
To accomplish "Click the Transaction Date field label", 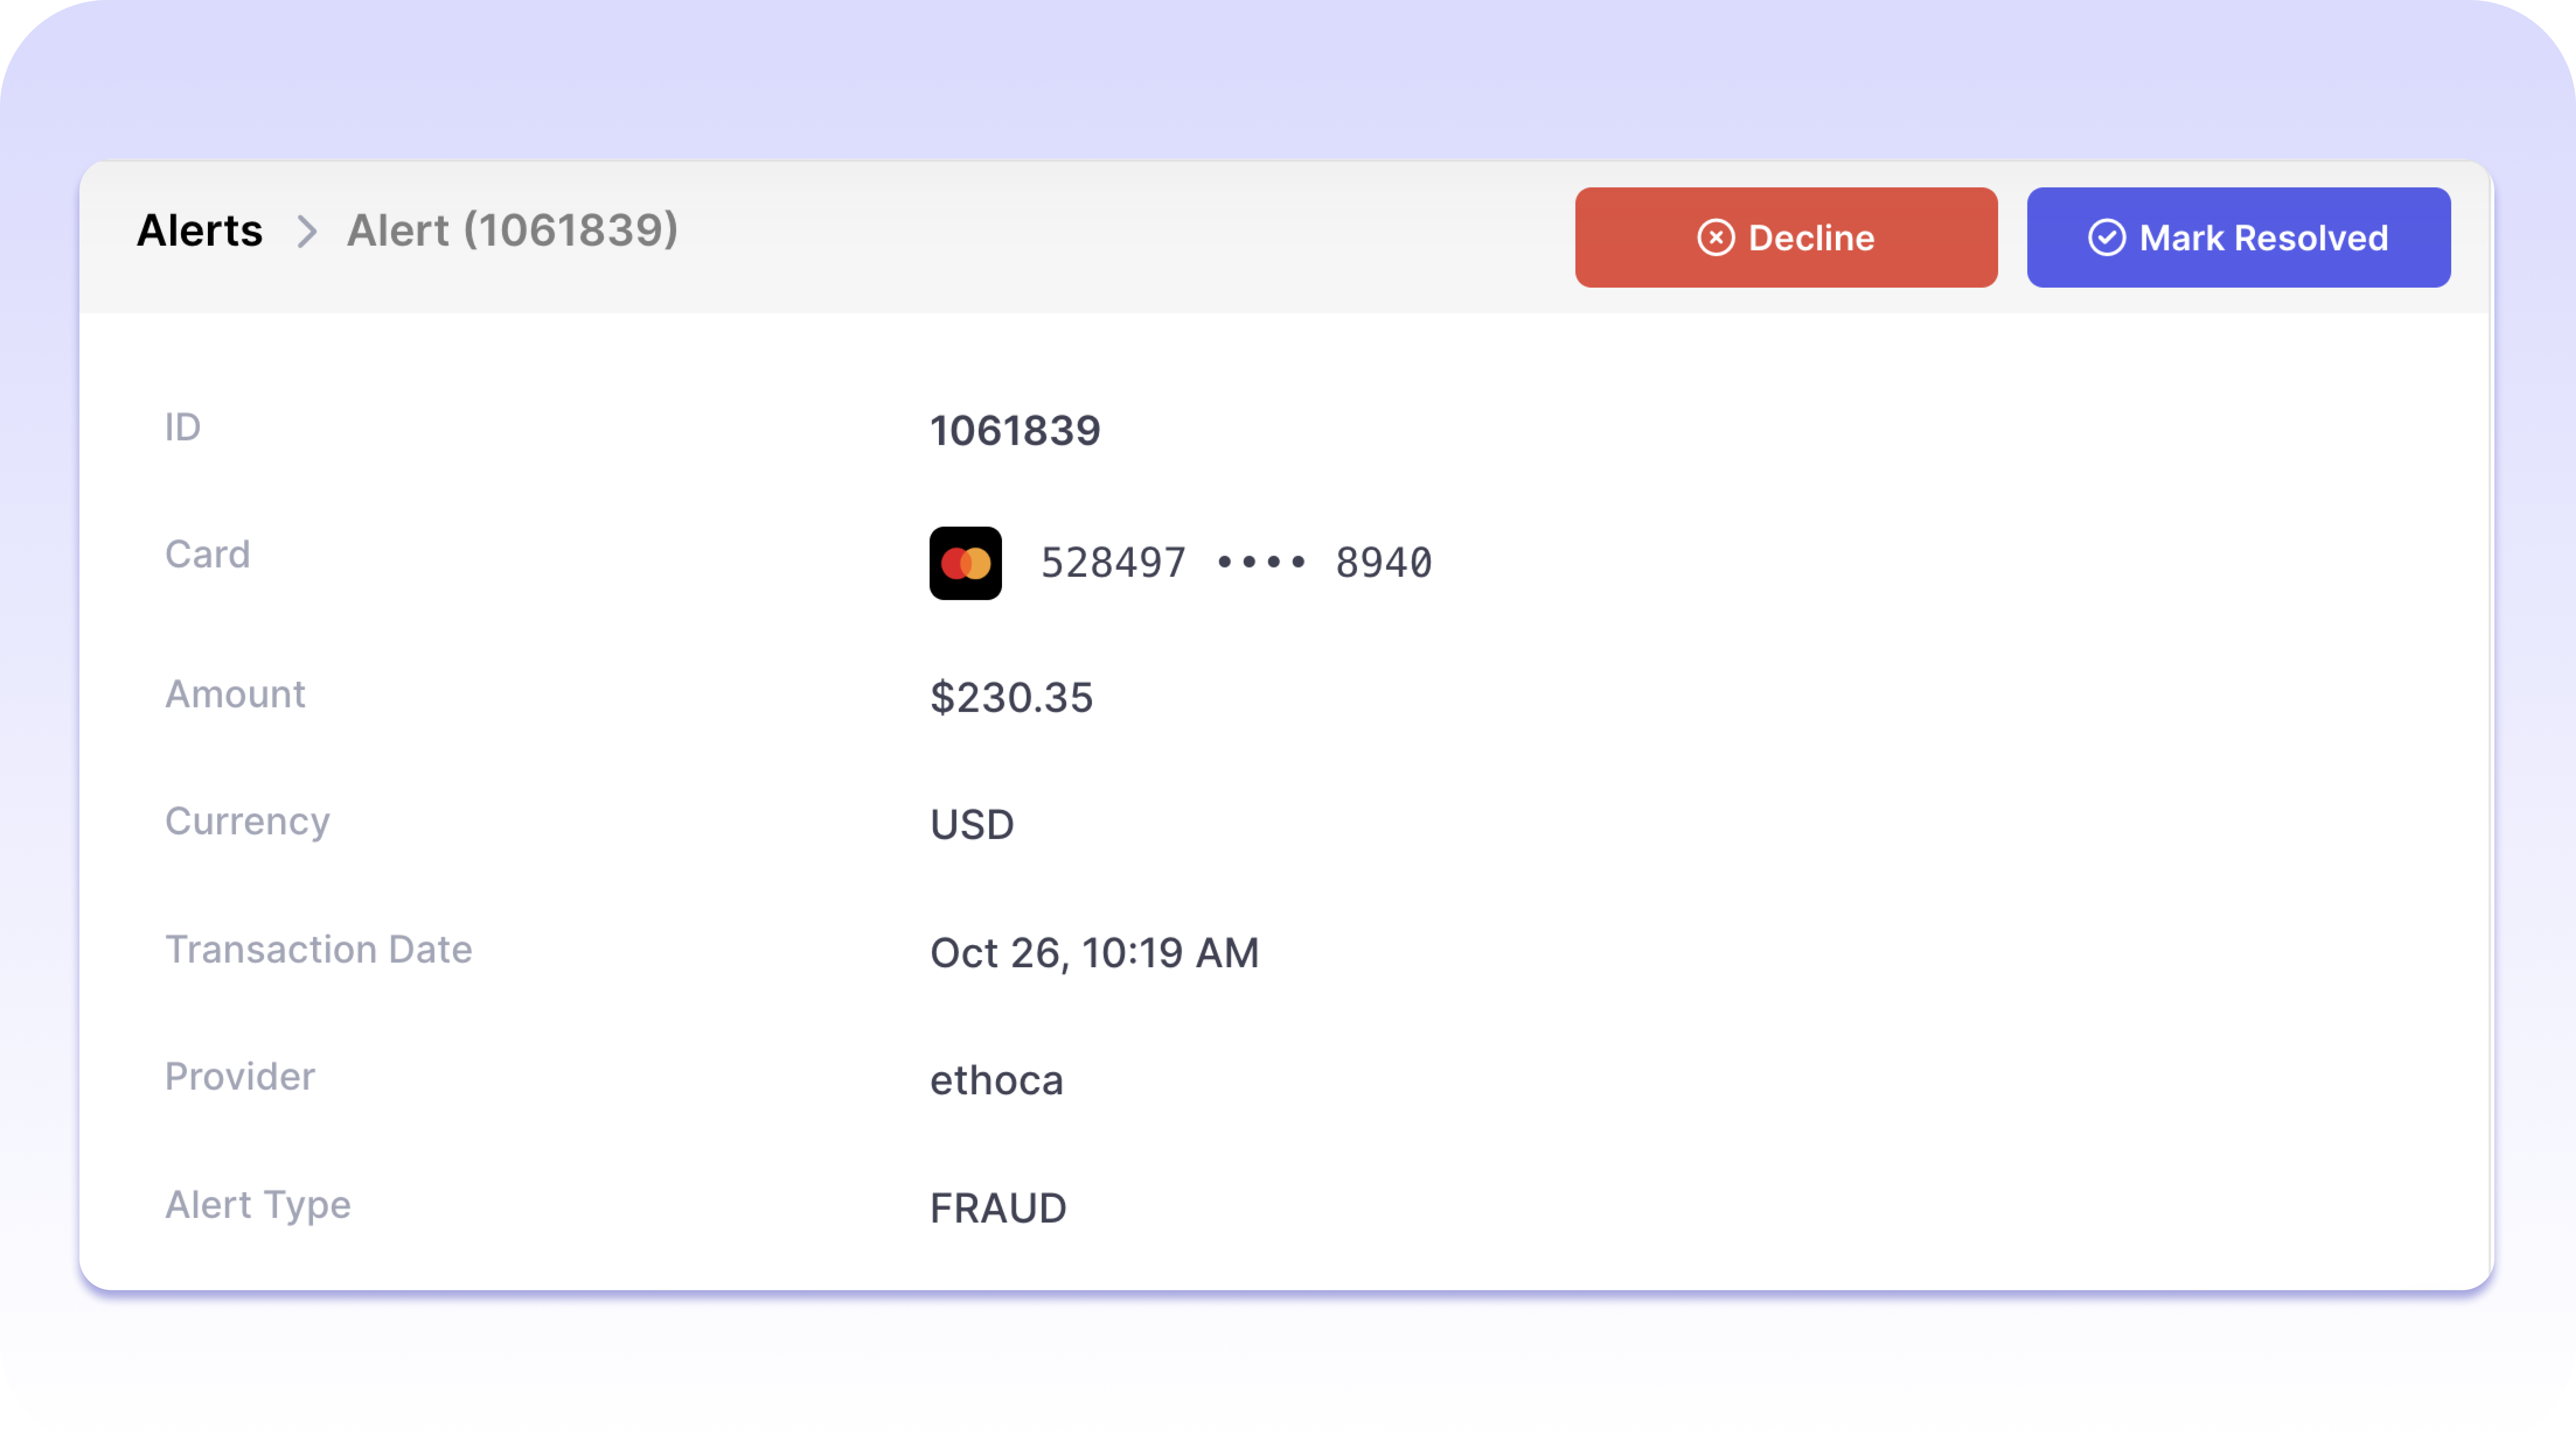I will [x=318, y=950].
